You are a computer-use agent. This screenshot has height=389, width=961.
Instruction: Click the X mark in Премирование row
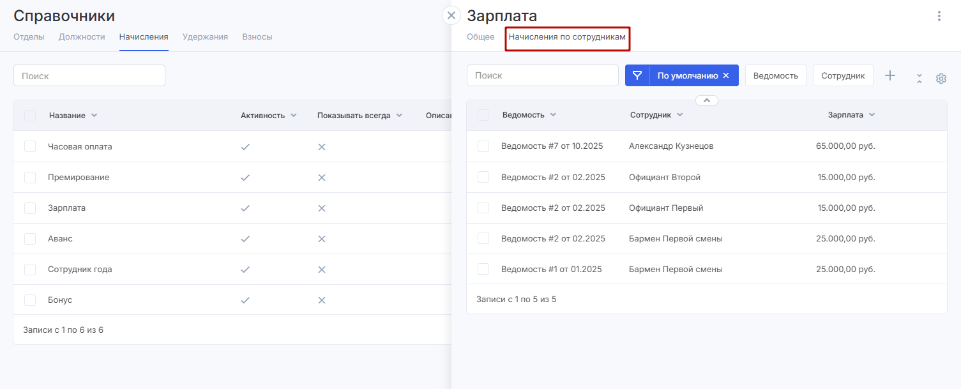(322, 178)
